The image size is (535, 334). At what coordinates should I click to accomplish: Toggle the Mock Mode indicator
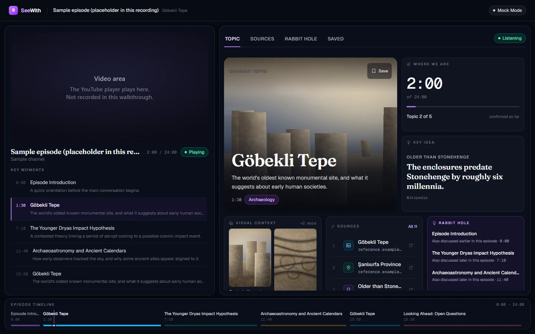point(507,10)
